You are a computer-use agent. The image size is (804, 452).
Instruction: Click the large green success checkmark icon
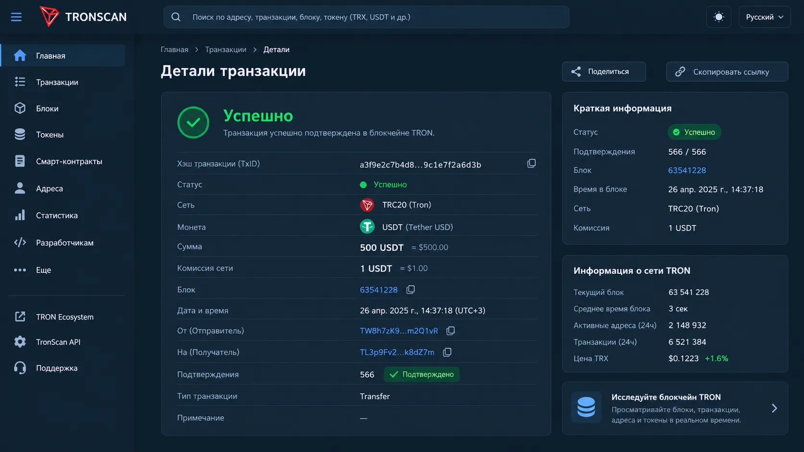pos(193,122)
